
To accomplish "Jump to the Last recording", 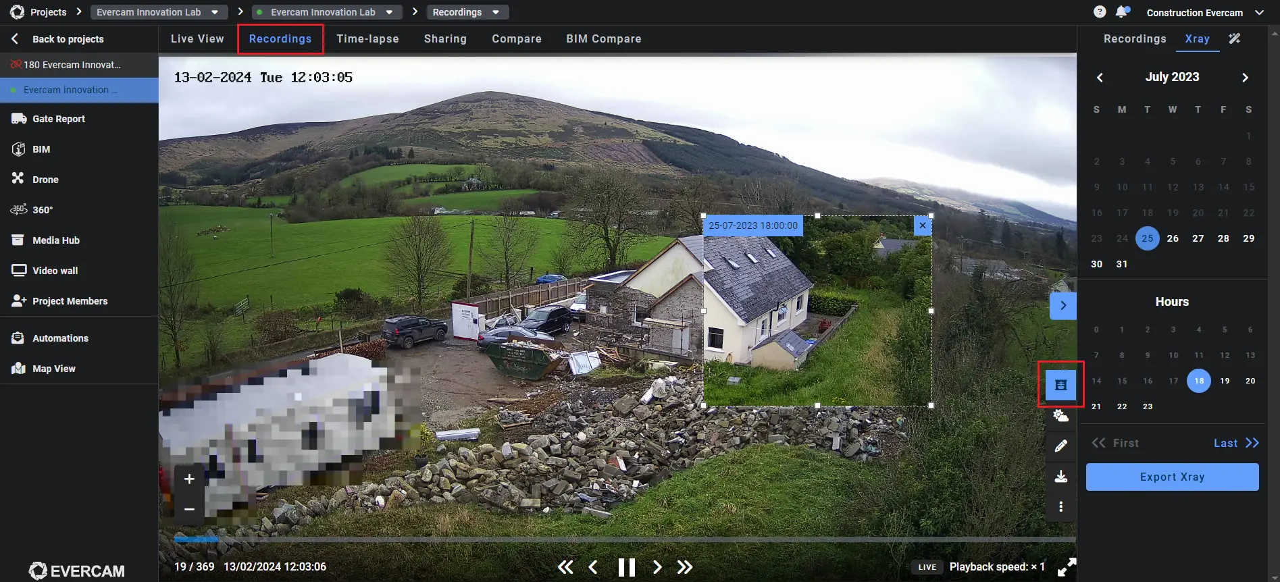I will [1236, 443].
